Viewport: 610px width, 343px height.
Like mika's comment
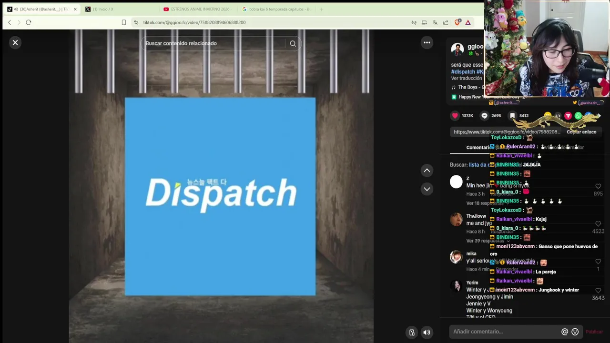point(598,262)
